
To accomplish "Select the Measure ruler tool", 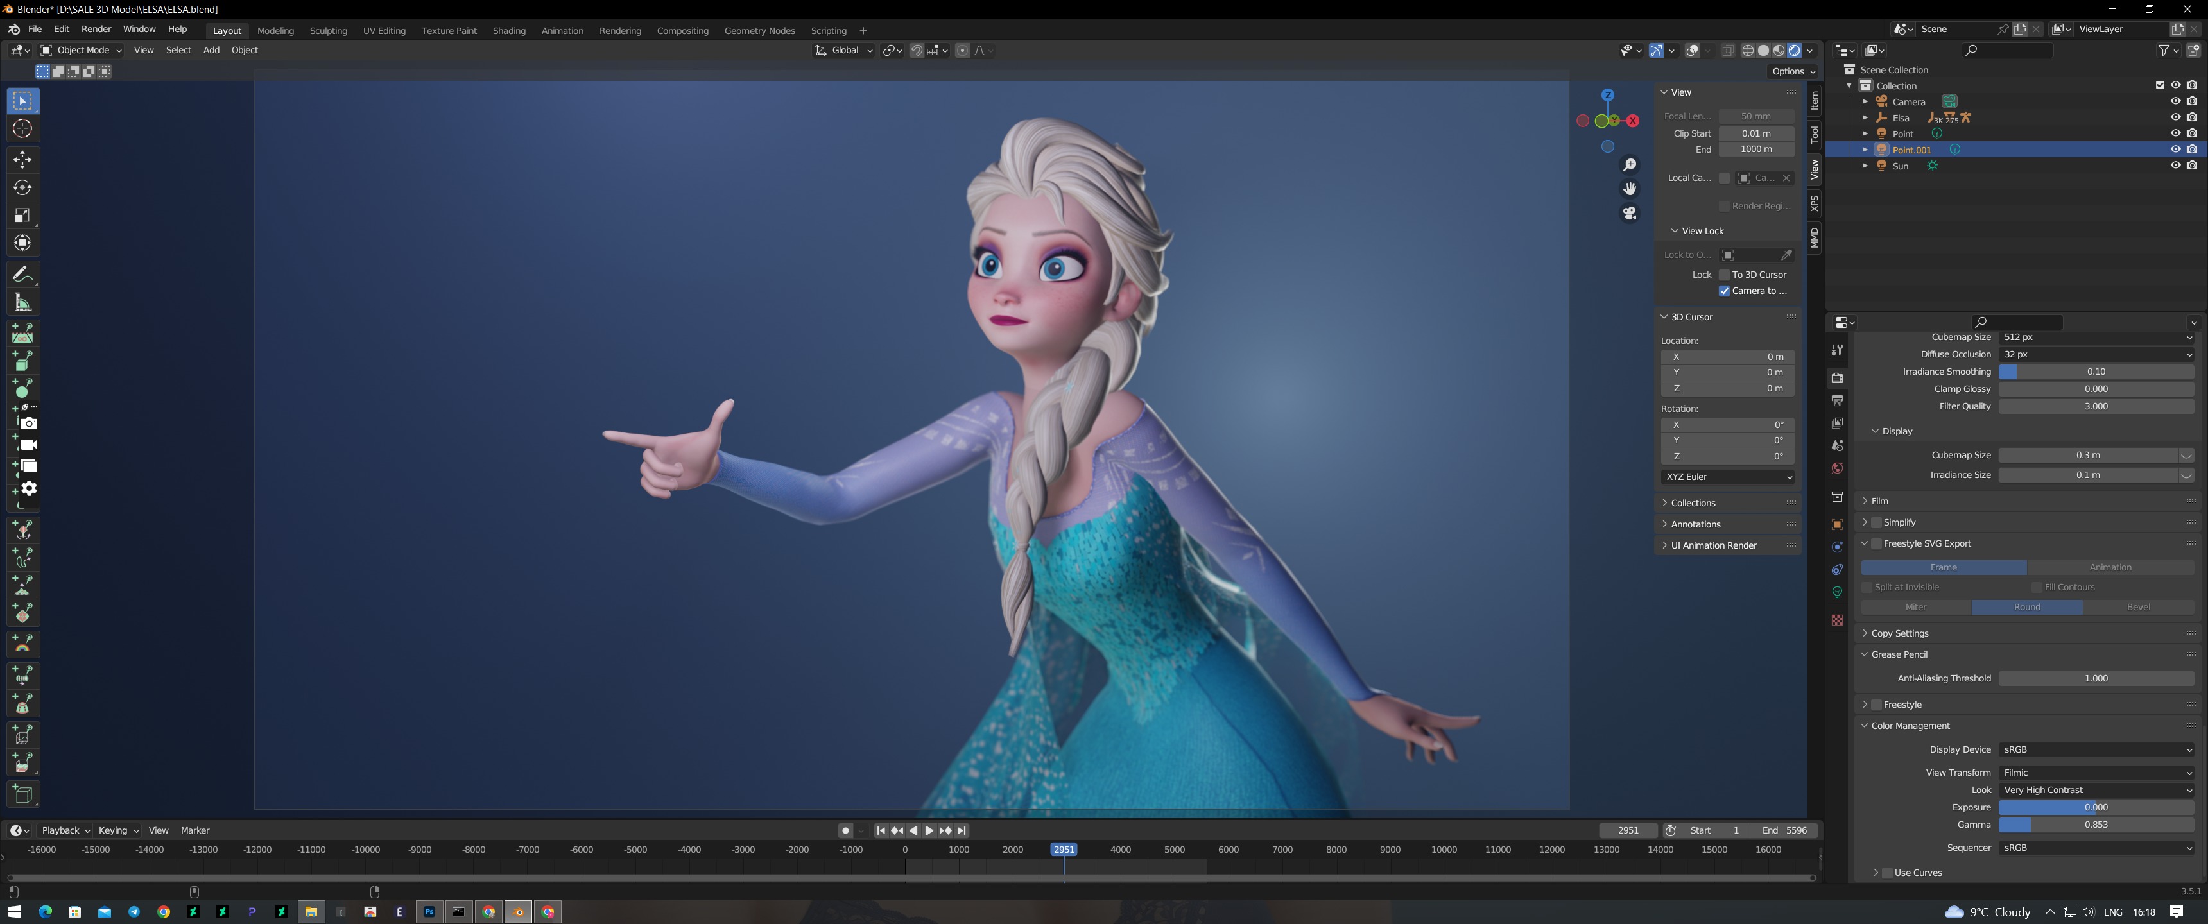I will [x=23, y=302].
